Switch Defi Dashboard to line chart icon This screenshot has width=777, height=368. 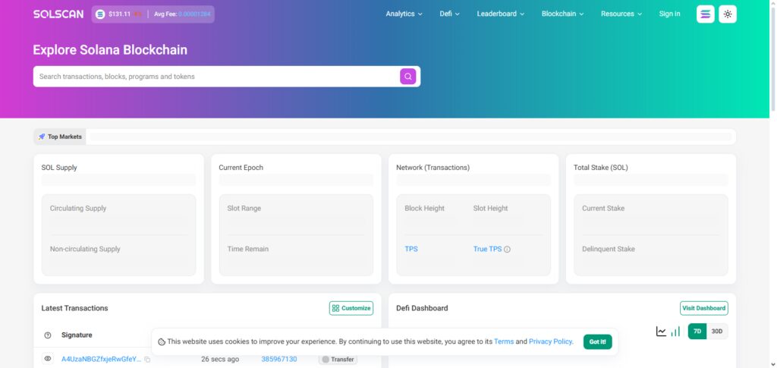pos(661,332)
